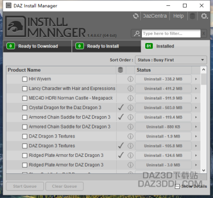The height and width of the screenshot is (198, 213).
Task: Expand options arrow for 124.6 MB Ridged Armor
Action: click(196, 155)
